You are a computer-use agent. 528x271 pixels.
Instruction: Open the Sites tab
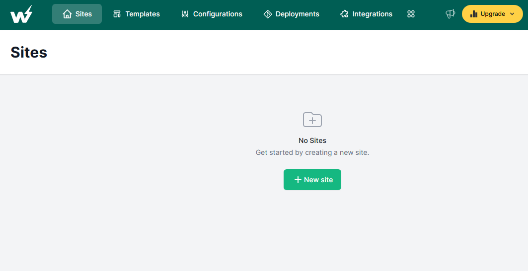tap(77, 14)
